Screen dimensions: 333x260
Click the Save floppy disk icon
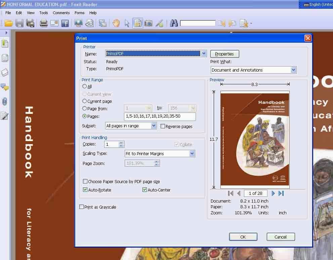[19, 23]
